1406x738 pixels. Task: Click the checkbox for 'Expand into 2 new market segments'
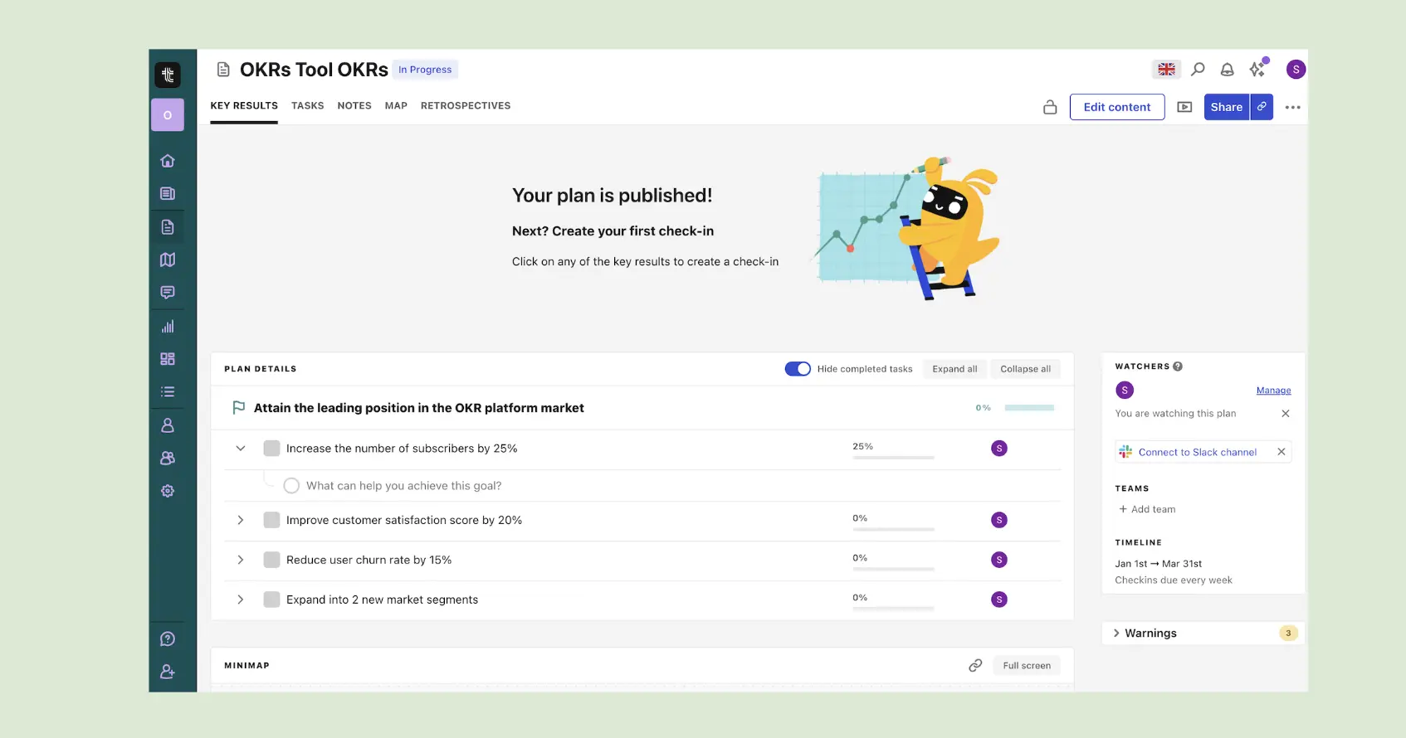271,600
